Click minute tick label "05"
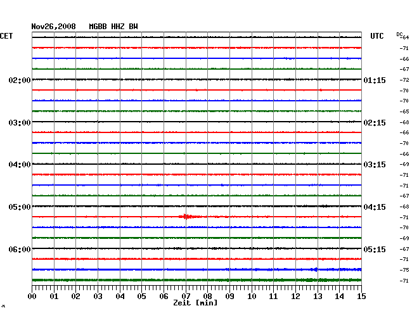This screenshot has width=412, height=313. click(x=141, y=296)
